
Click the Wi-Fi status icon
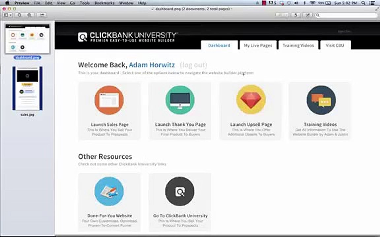click(312, 3)
